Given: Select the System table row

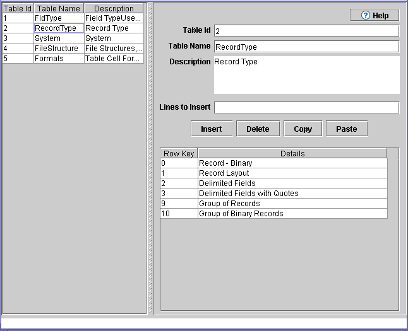Looking at the screenshot, I should 58,38.
